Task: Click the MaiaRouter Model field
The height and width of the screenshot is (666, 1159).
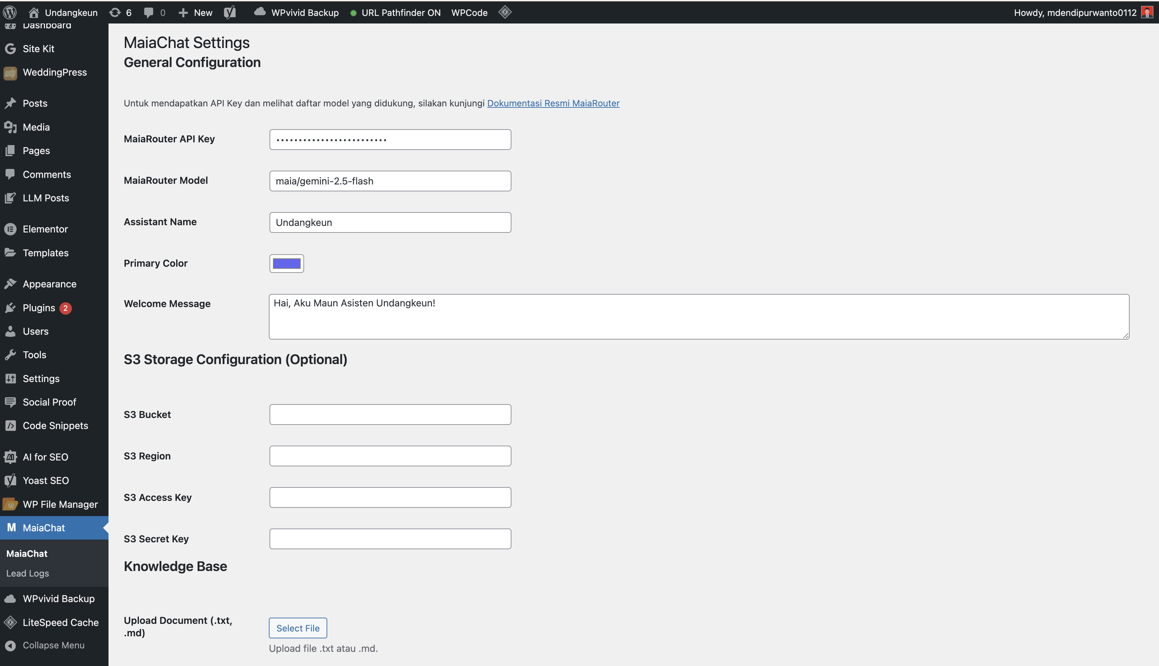Action: point(390,181)
